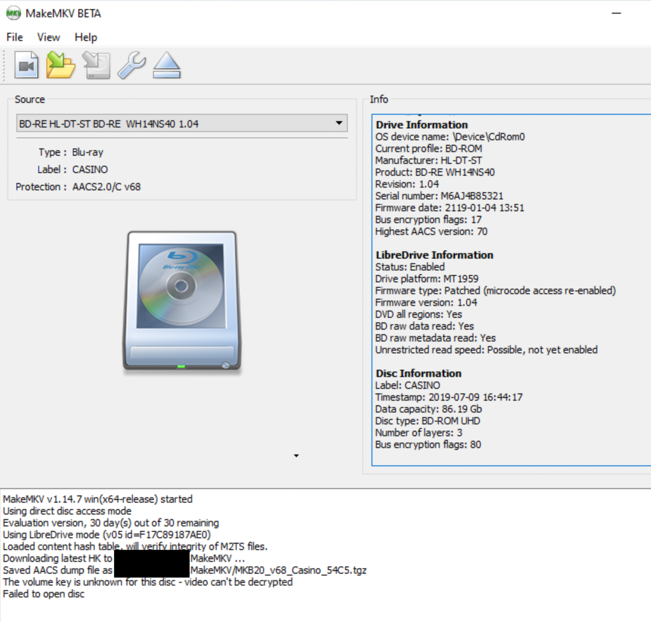Click the LibreDrive Information heading

pyautogui.click(x=434, y=255)
